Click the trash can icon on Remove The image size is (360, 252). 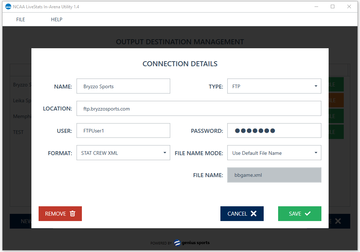(x=73, y=213)
